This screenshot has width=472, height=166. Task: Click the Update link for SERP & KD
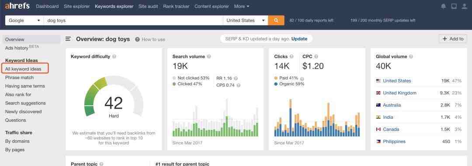coord(299,39)
